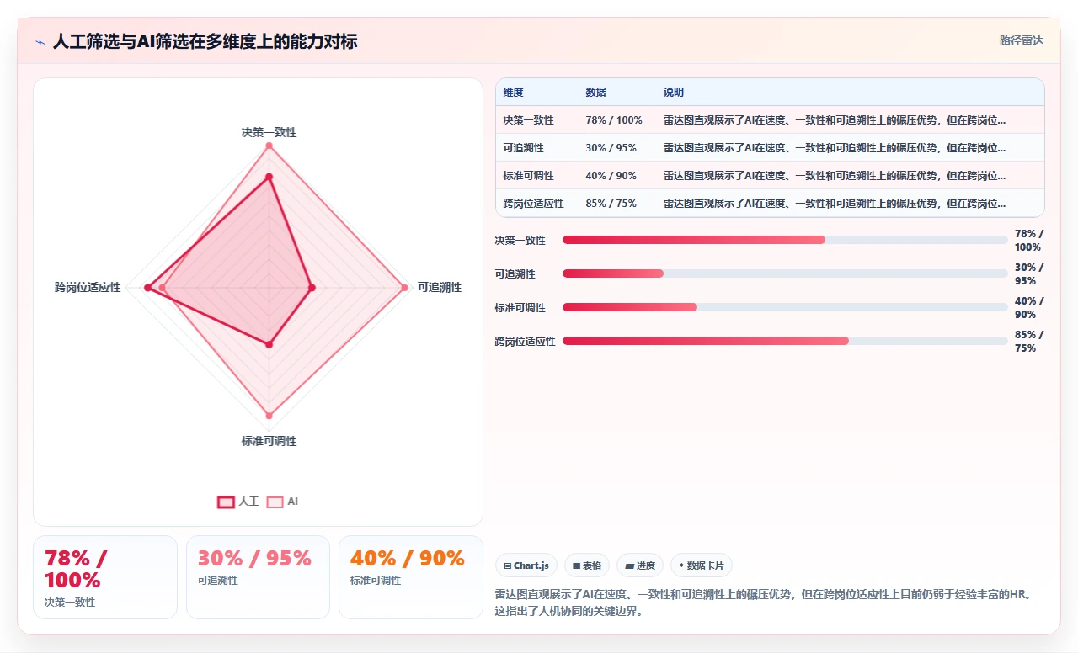Click the 标准可调性 progress bar
1078x653 pixels.
click(785, 307)
